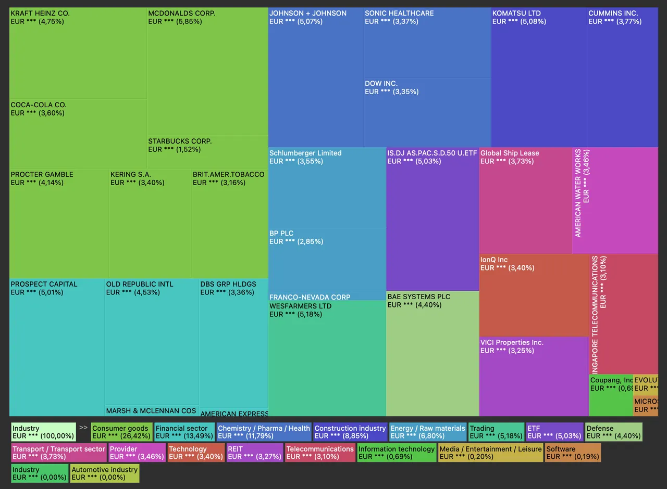This screenshot has height=489, width=667.
Task: Click the SINGAPORE TELECOMMUNICATIONS tile
Action: tap(623, 314)
